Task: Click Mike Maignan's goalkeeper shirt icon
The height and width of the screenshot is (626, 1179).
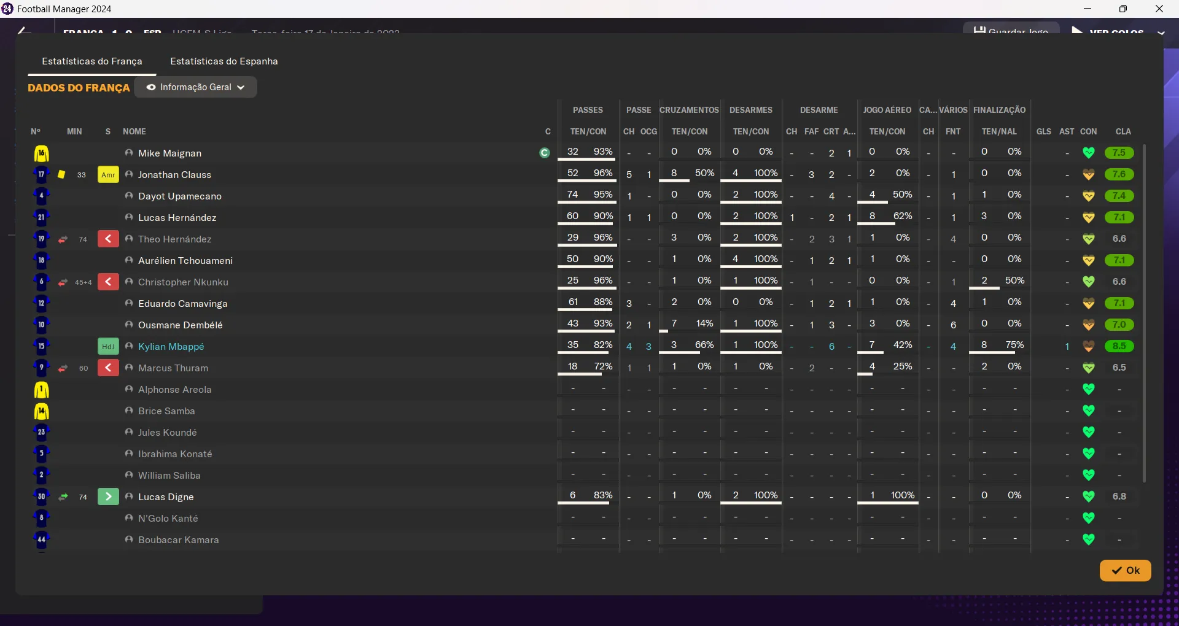Action: tap(41, 153)
